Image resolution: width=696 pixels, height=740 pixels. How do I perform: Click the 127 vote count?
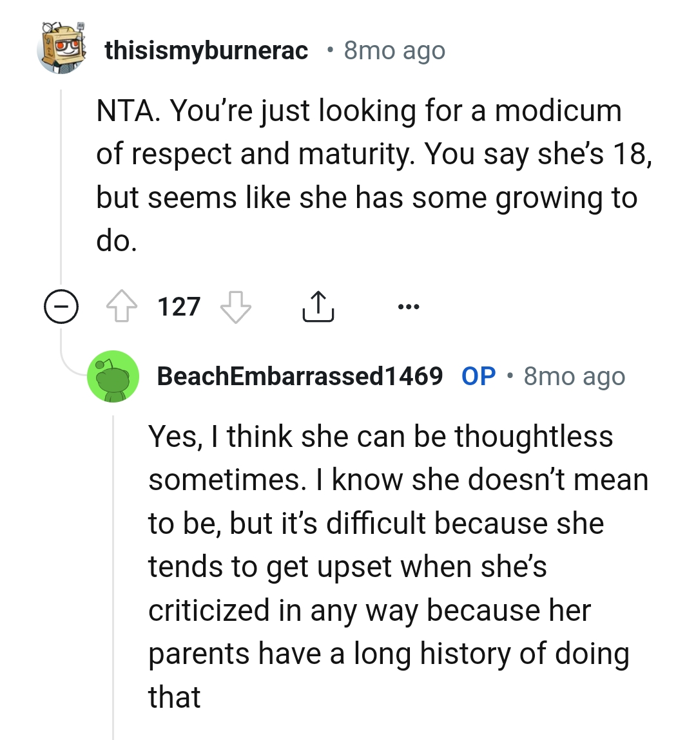click(x=179, y=307)
